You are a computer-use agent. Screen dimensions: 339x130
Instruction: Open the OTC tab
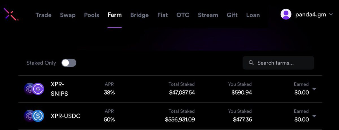183,15
